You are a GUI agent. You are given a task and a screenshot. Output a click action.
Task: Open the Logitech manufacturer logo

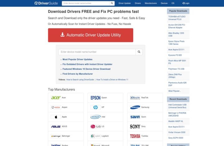(96, 136)
